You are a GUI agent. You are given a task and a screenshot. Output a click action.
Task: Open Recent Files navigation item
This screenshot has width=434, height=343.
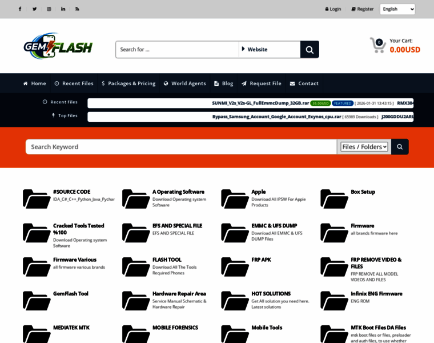pos(74,83)
